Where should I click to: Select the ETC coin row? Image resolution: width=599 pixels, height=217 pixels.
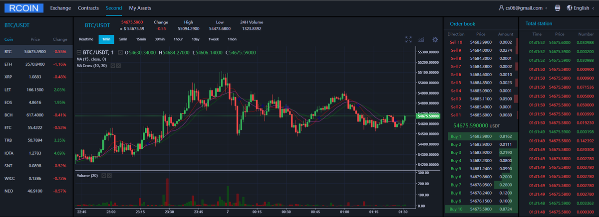pos(36,128)
